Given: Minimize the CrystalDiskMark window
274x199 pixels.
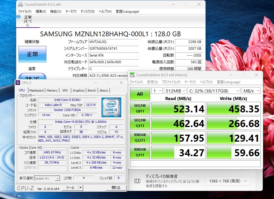Looking at the screenshot, I should 231,75.
